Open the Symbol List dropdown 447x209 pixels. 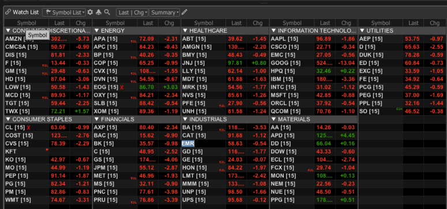pos(64,12)
